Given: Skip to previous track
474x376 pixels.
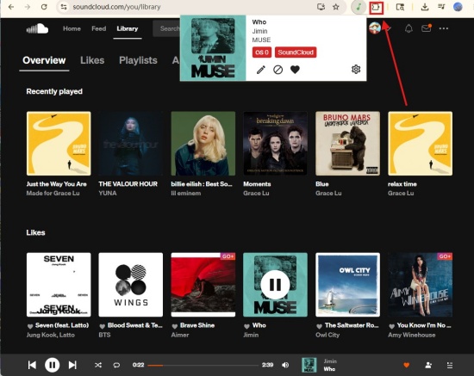Looking at the screenshot, I should [x=32, y=365].
